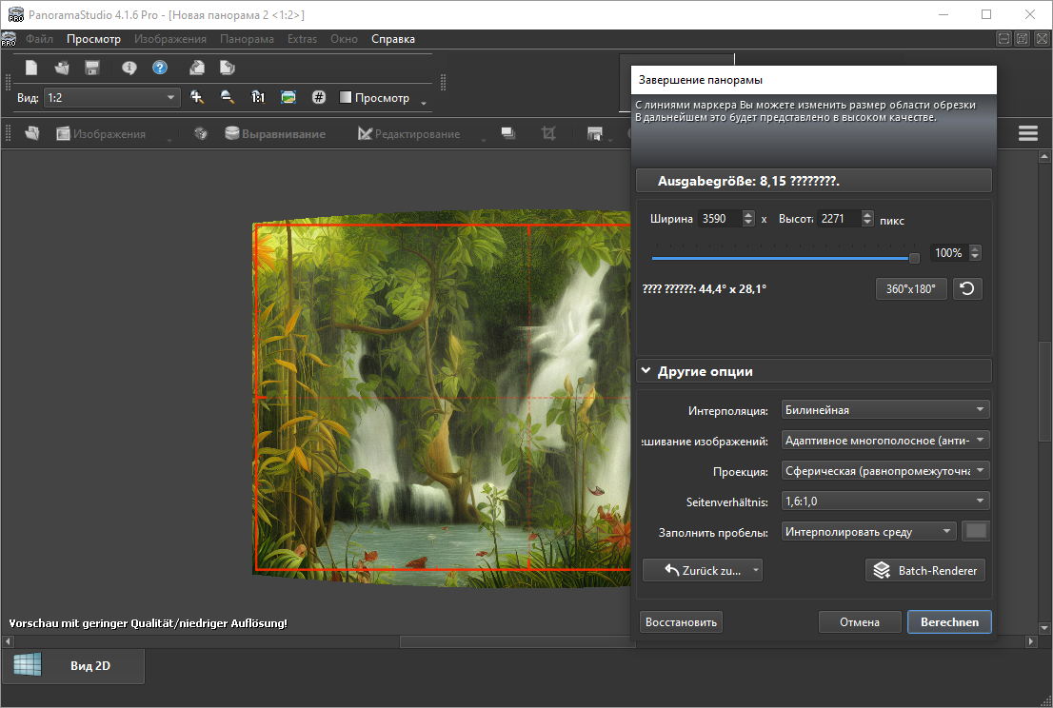Screen dimensions: 1053x708
Task: Open the Просмотр menu in menu bar
Action: pyautogui.click(x=93, y=39)
